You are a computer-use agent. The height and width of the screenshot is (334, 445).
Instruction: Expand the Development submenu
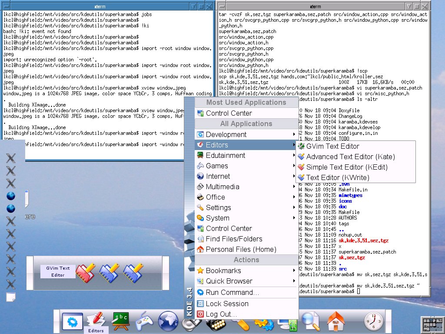(246, 134)
